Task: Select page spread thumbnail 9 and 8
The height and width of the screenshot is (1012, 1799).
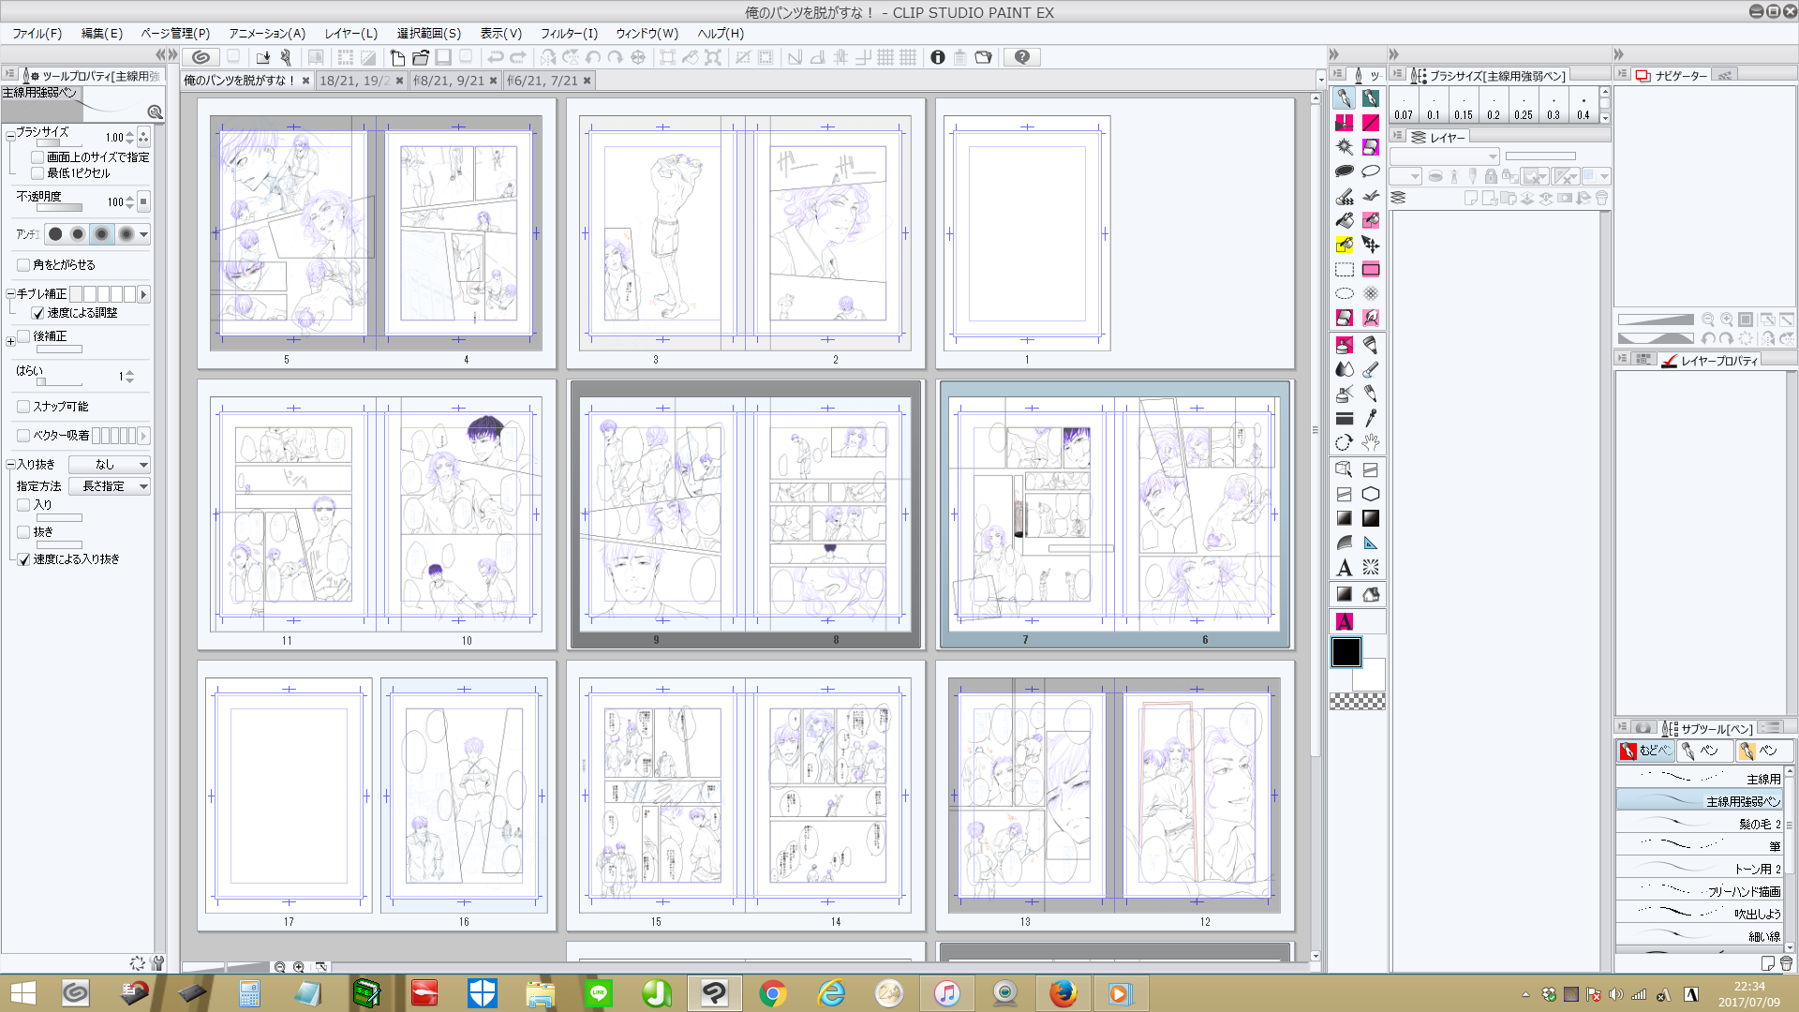Action: click(x=746, y=514)
